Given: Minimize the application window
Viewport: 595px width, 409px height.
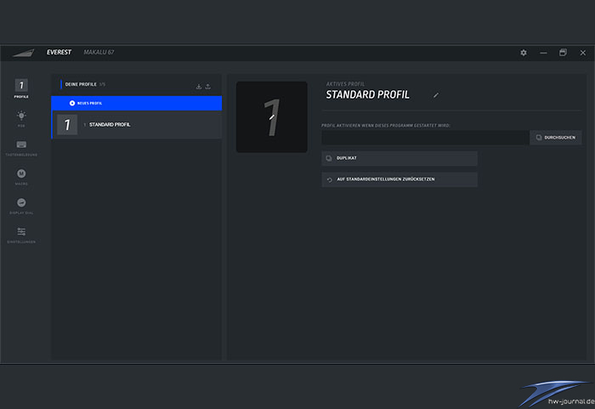Looking at the screenshot, I should (x=543, y=53).
